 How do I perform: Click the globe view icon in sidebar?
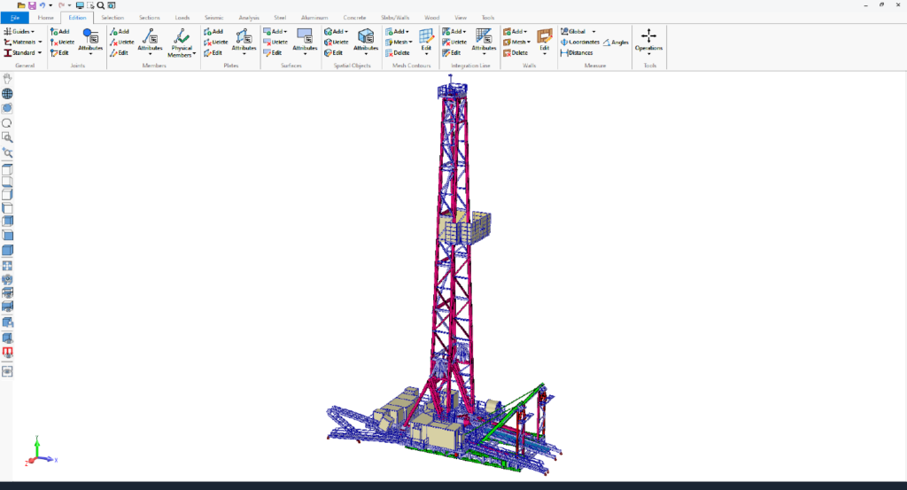[7, 94]
